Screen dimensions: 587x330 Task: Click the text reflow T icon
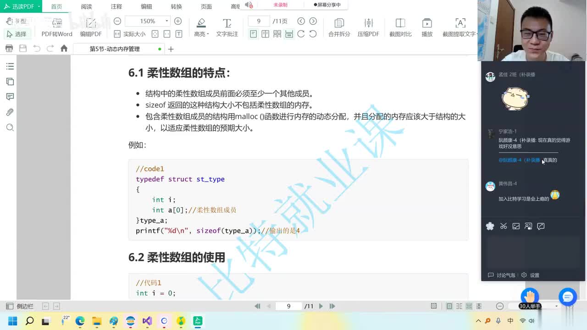tap(179, 34)
